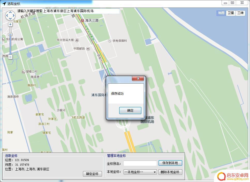This screenshot has height=182, width=250.
Task: Click the latitude value 31.157478
Action: (22, 165)
